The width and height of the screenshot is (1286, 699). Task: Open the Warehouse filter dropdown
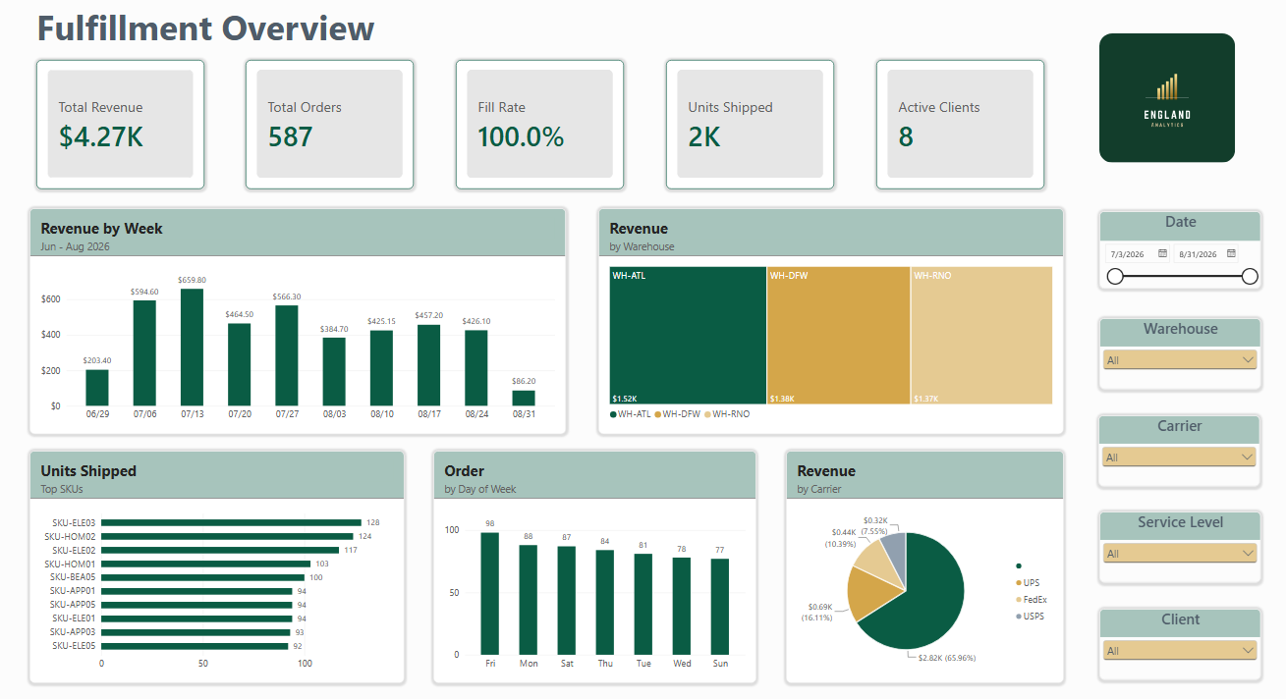click(1180, 360)
